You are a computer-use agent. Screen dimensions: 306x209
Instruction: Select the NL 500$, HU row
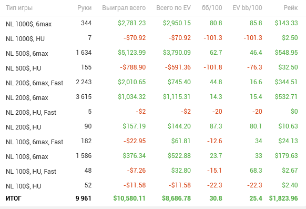[x=152, y=67]
